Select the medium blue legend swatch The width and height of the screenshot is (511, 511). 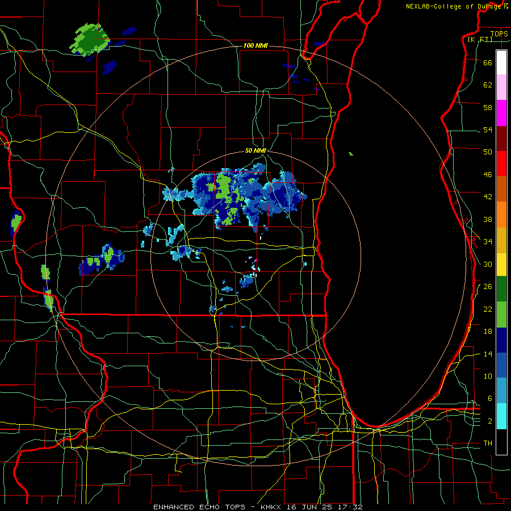tap(501, 365)
